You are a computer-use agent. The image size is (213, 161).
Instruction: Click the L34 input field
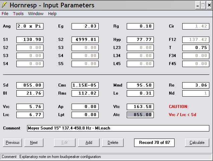point(140,56)
